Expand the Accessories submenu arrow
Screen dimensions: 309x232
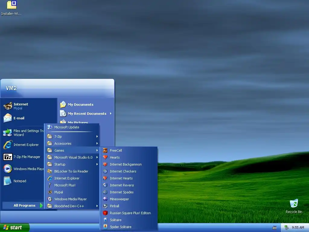pos(97,143)
